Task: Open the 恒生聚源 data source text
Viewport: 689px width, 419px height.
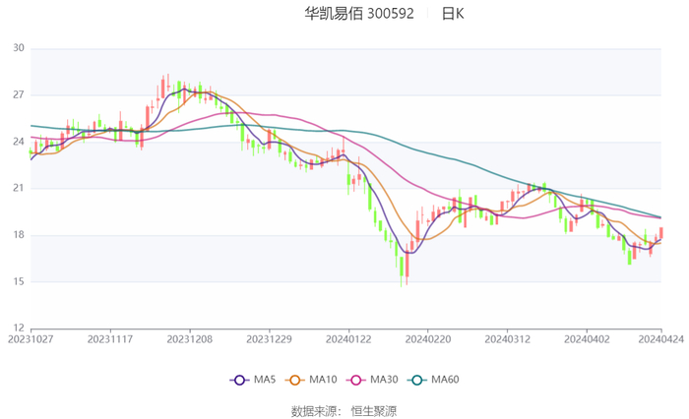Action: [x=374, y=410]
